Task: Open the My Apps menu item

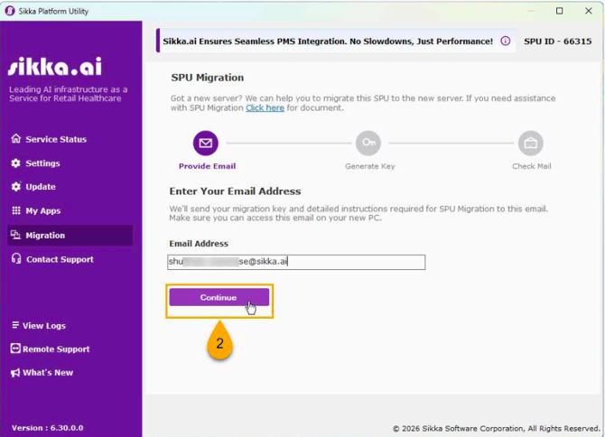Action: tap(42, 210)
